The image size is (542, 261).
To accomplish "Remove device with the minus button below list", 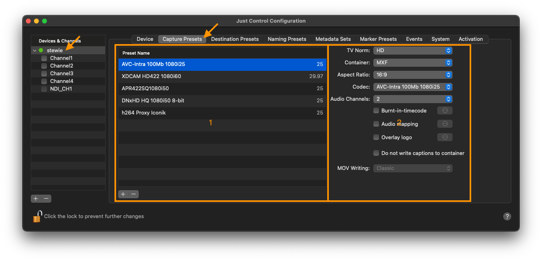I will [47, 199].
